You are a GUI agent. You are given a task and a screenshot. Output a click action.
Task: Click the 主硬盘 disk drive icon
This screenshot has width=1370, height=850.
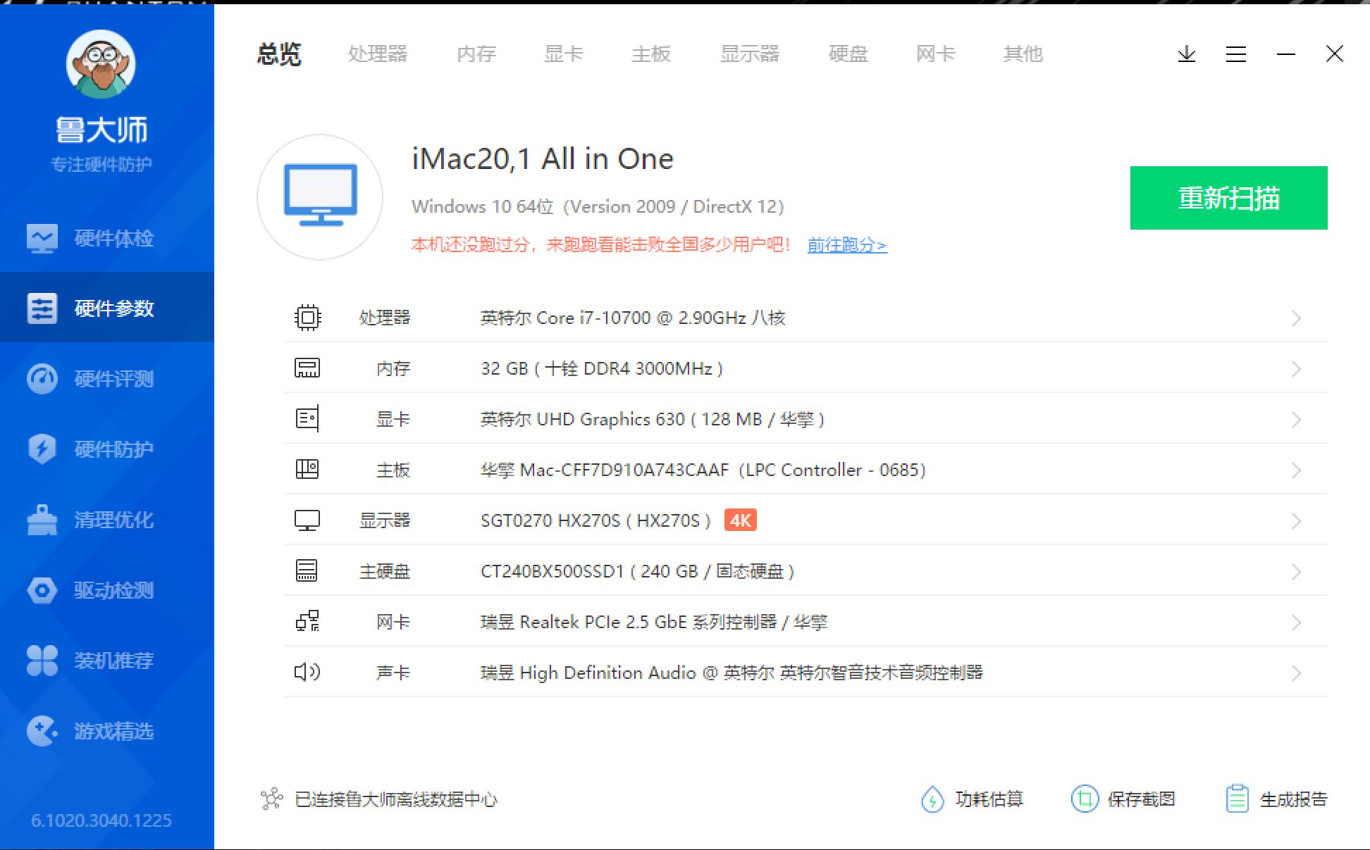pos(307,570)
